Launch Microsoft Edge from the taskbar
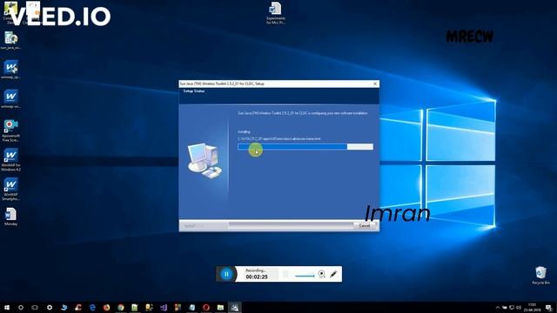Image resolution: width=557 pixels, height=313 pixels. [x=92, y=307]
